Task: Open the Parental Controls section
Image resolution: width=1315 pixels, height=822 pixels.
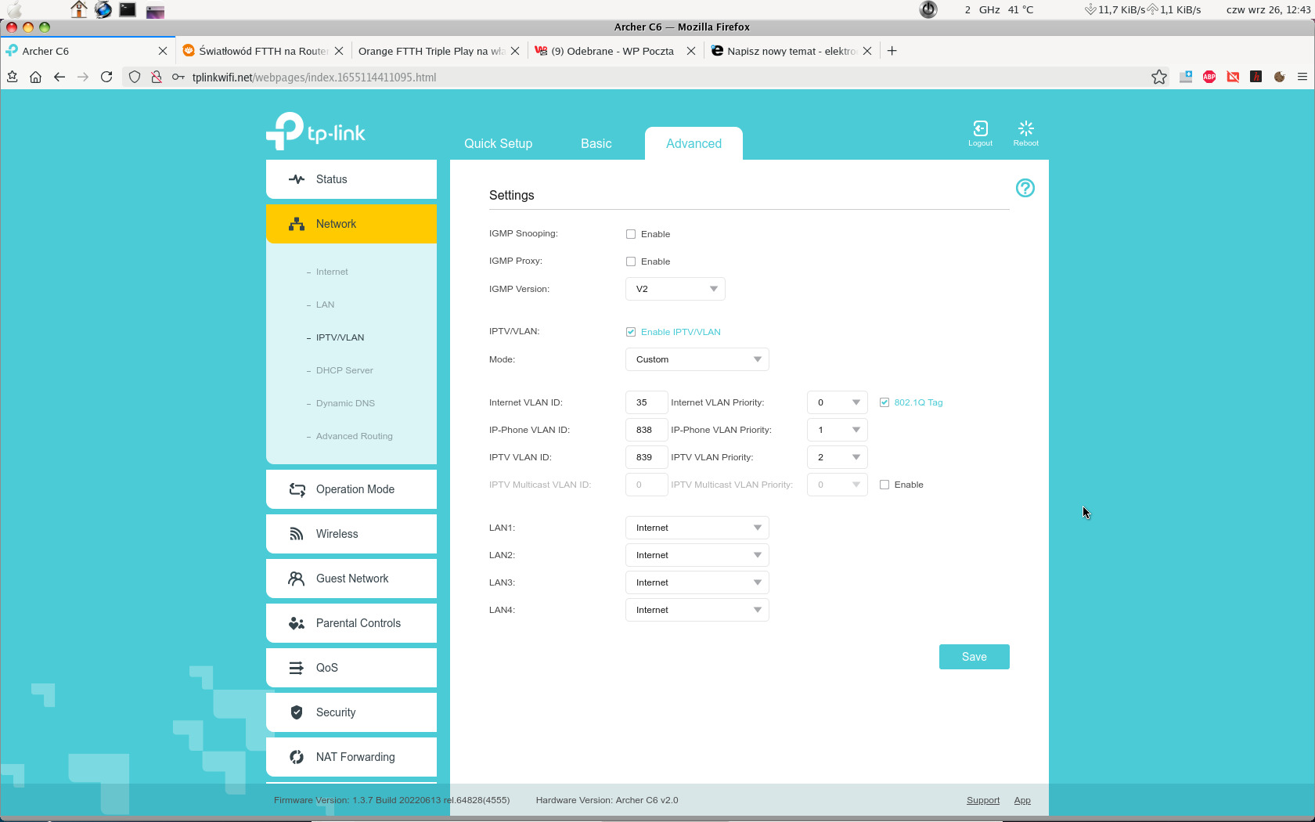Action: [351, 623]
